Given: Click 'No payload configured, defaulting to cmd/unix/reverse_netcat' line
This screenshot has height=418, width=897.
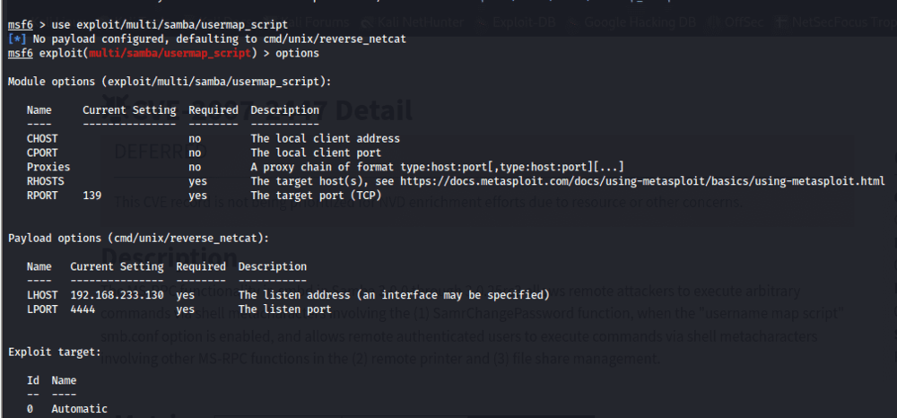Looking at the screenshot, I should (x=220, y=39).
